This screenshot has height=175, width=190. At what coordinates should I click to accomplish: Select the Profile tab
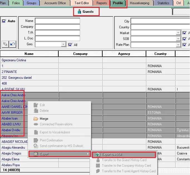118,3
